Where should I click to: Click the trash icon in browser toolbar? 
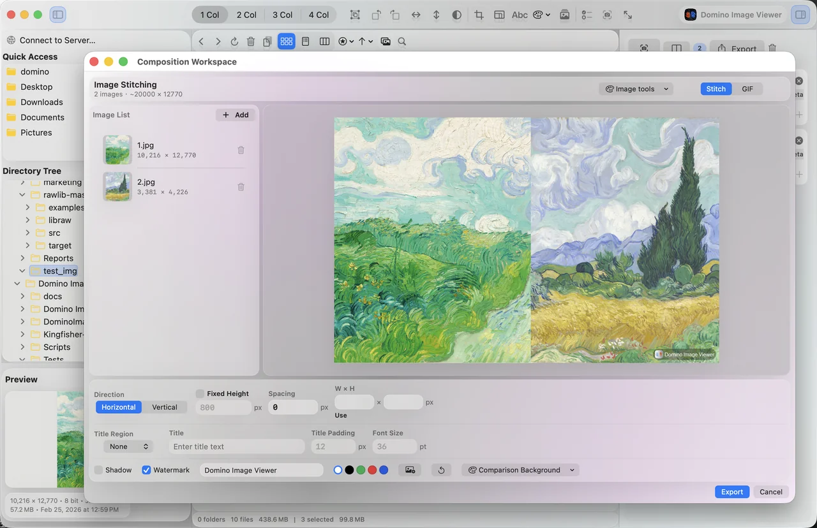click(x=251, y=41)
